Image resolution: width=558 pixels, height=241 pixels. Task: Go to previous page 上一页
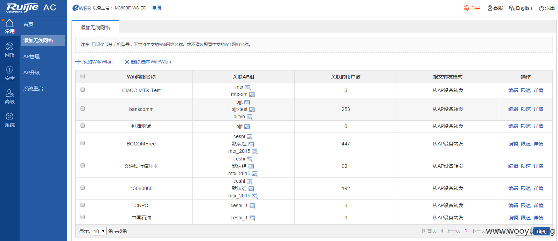click(x=451, y=231)
